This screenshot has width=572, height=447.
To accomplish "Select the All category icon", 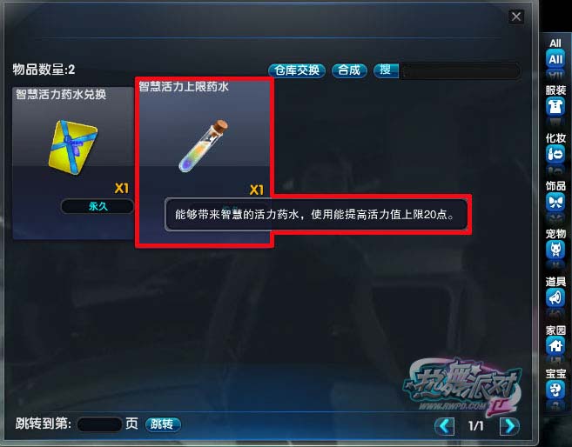I will click(x=555, y=58).
